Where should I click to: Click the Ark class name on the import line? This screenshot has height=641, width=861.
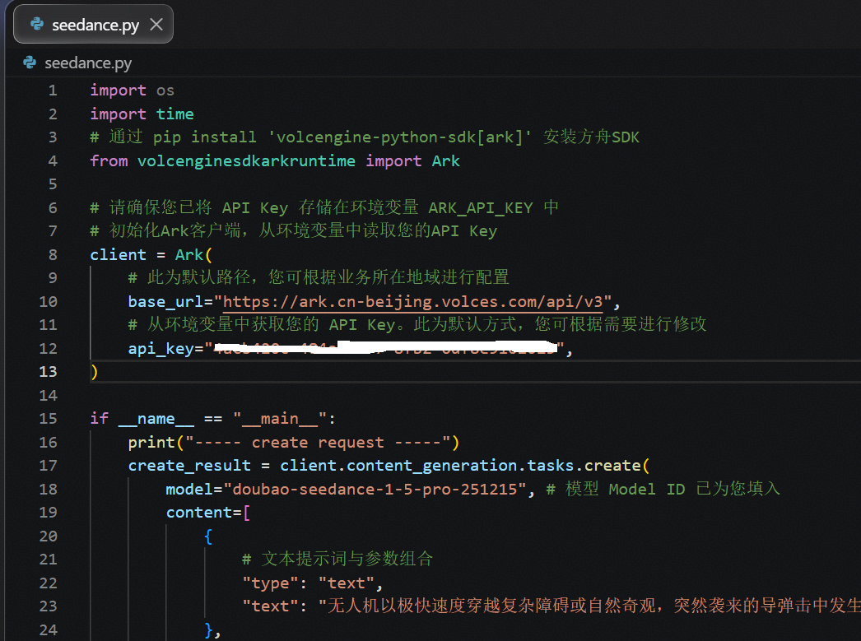pyautogui.click(x=446, y=160)
